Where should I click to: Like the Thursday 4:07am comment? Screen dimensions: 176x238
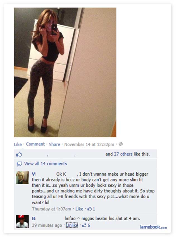[x=79, y=209]
